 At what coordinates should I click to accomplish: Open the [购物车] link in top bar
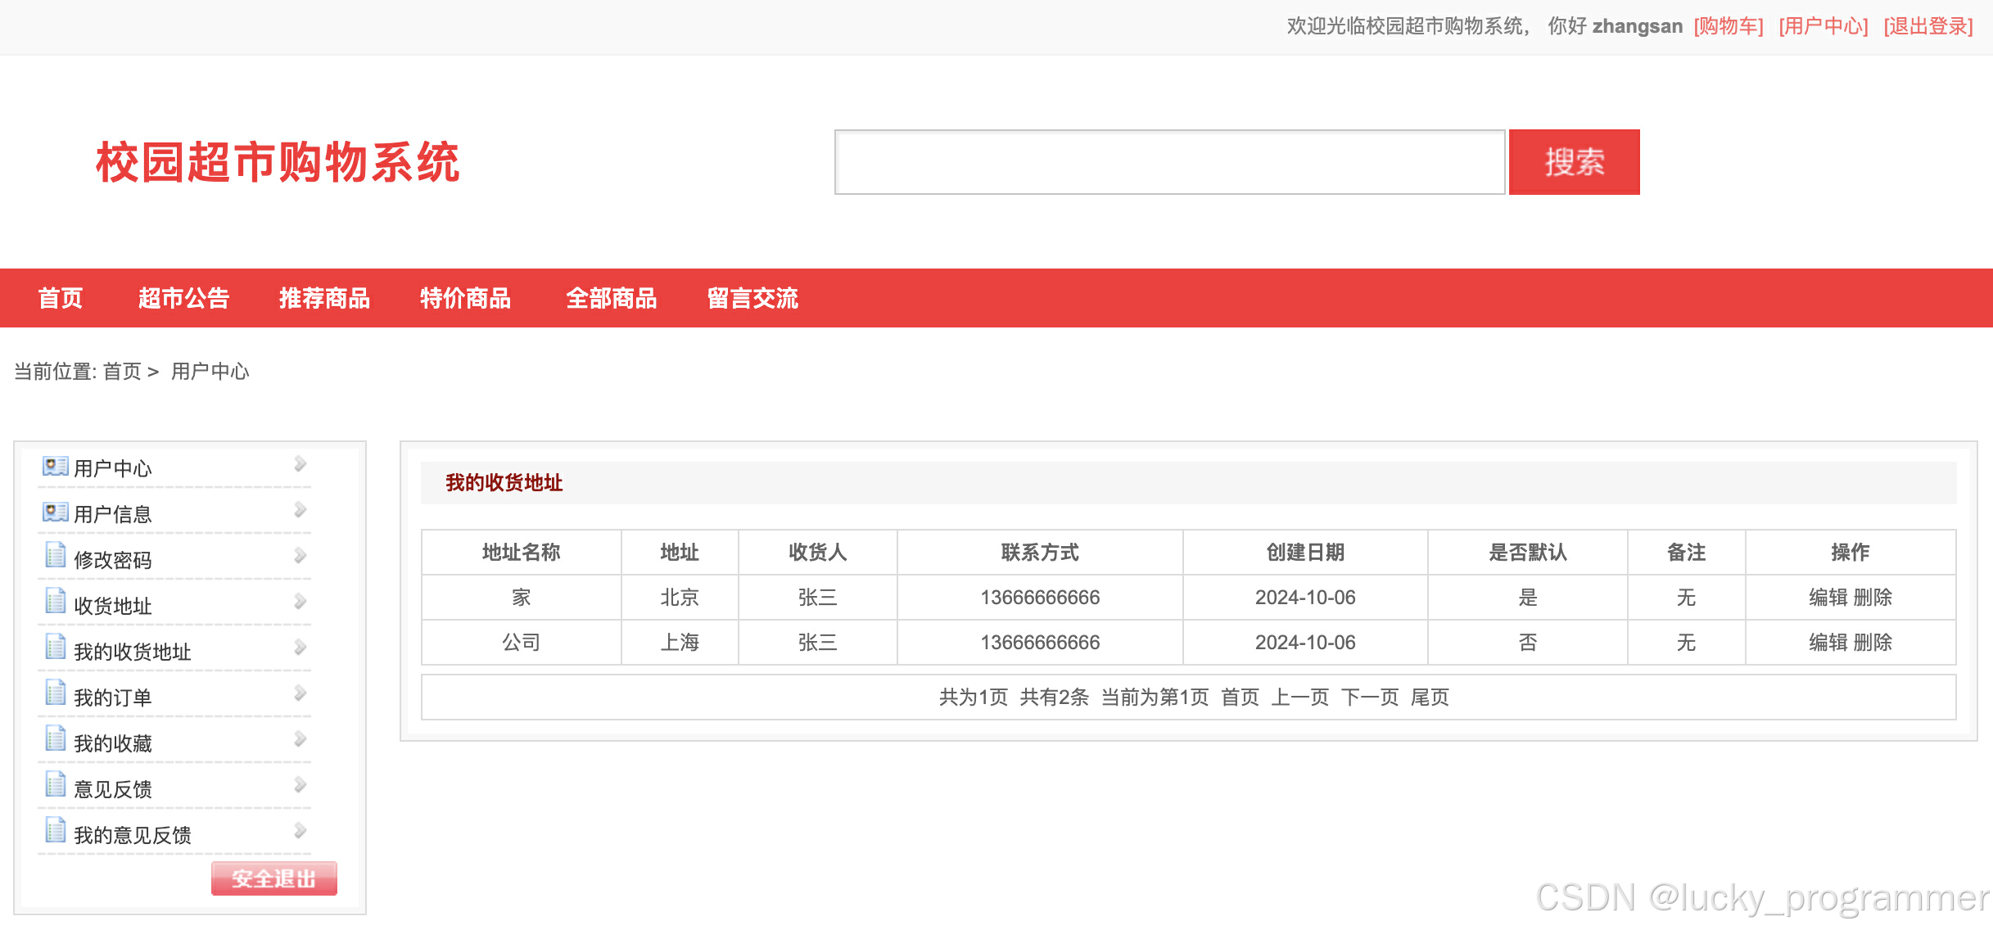1728,26
